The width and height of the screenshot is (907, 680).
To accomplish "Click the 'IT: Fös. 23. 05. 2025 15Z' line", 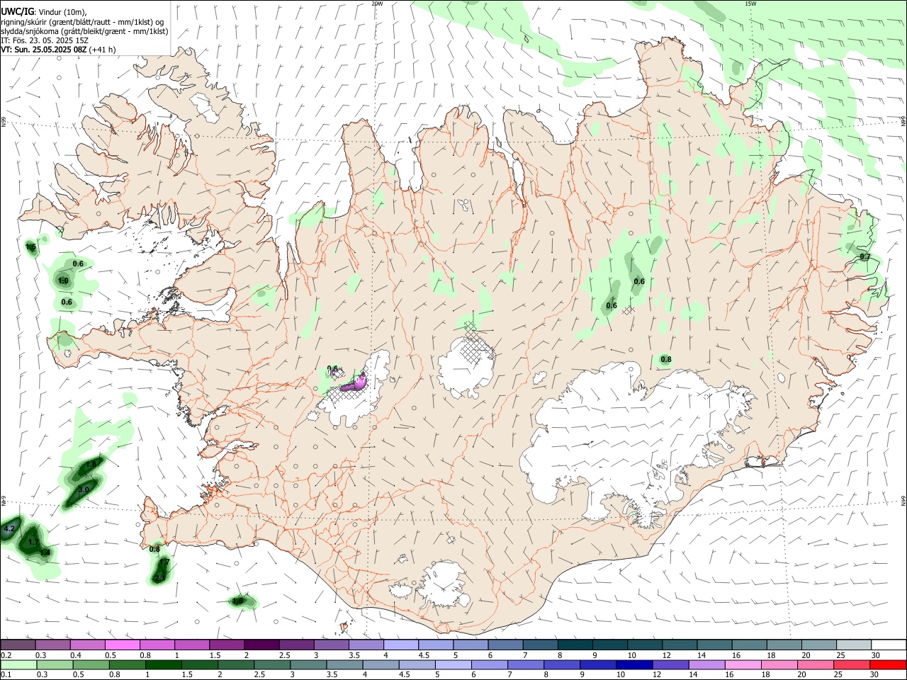I will point(45,40).
